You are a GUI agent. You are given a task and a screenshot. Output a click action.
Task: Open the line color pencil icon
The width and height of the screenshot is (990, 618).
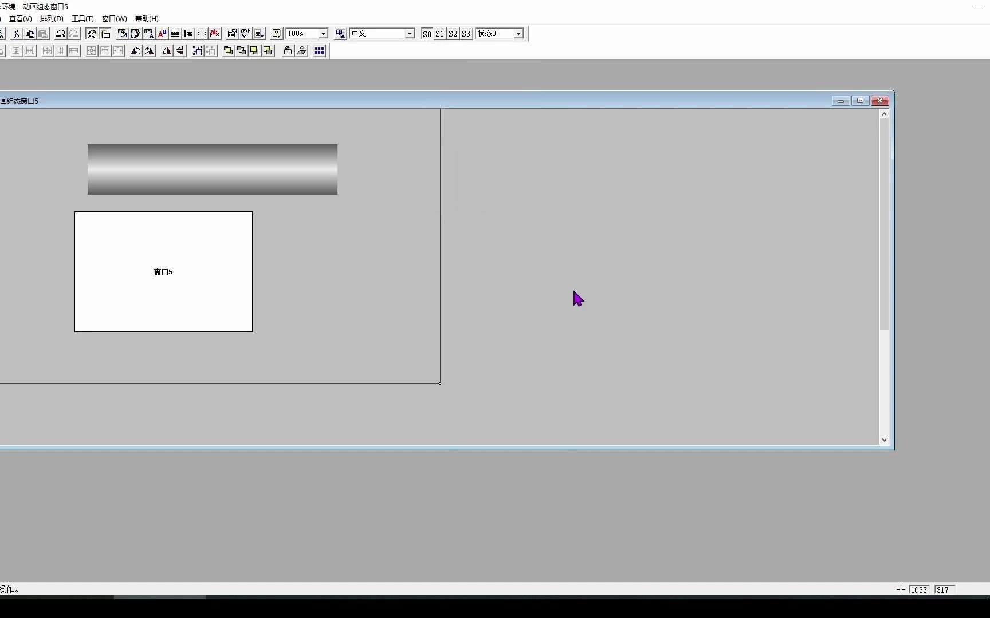135,34
